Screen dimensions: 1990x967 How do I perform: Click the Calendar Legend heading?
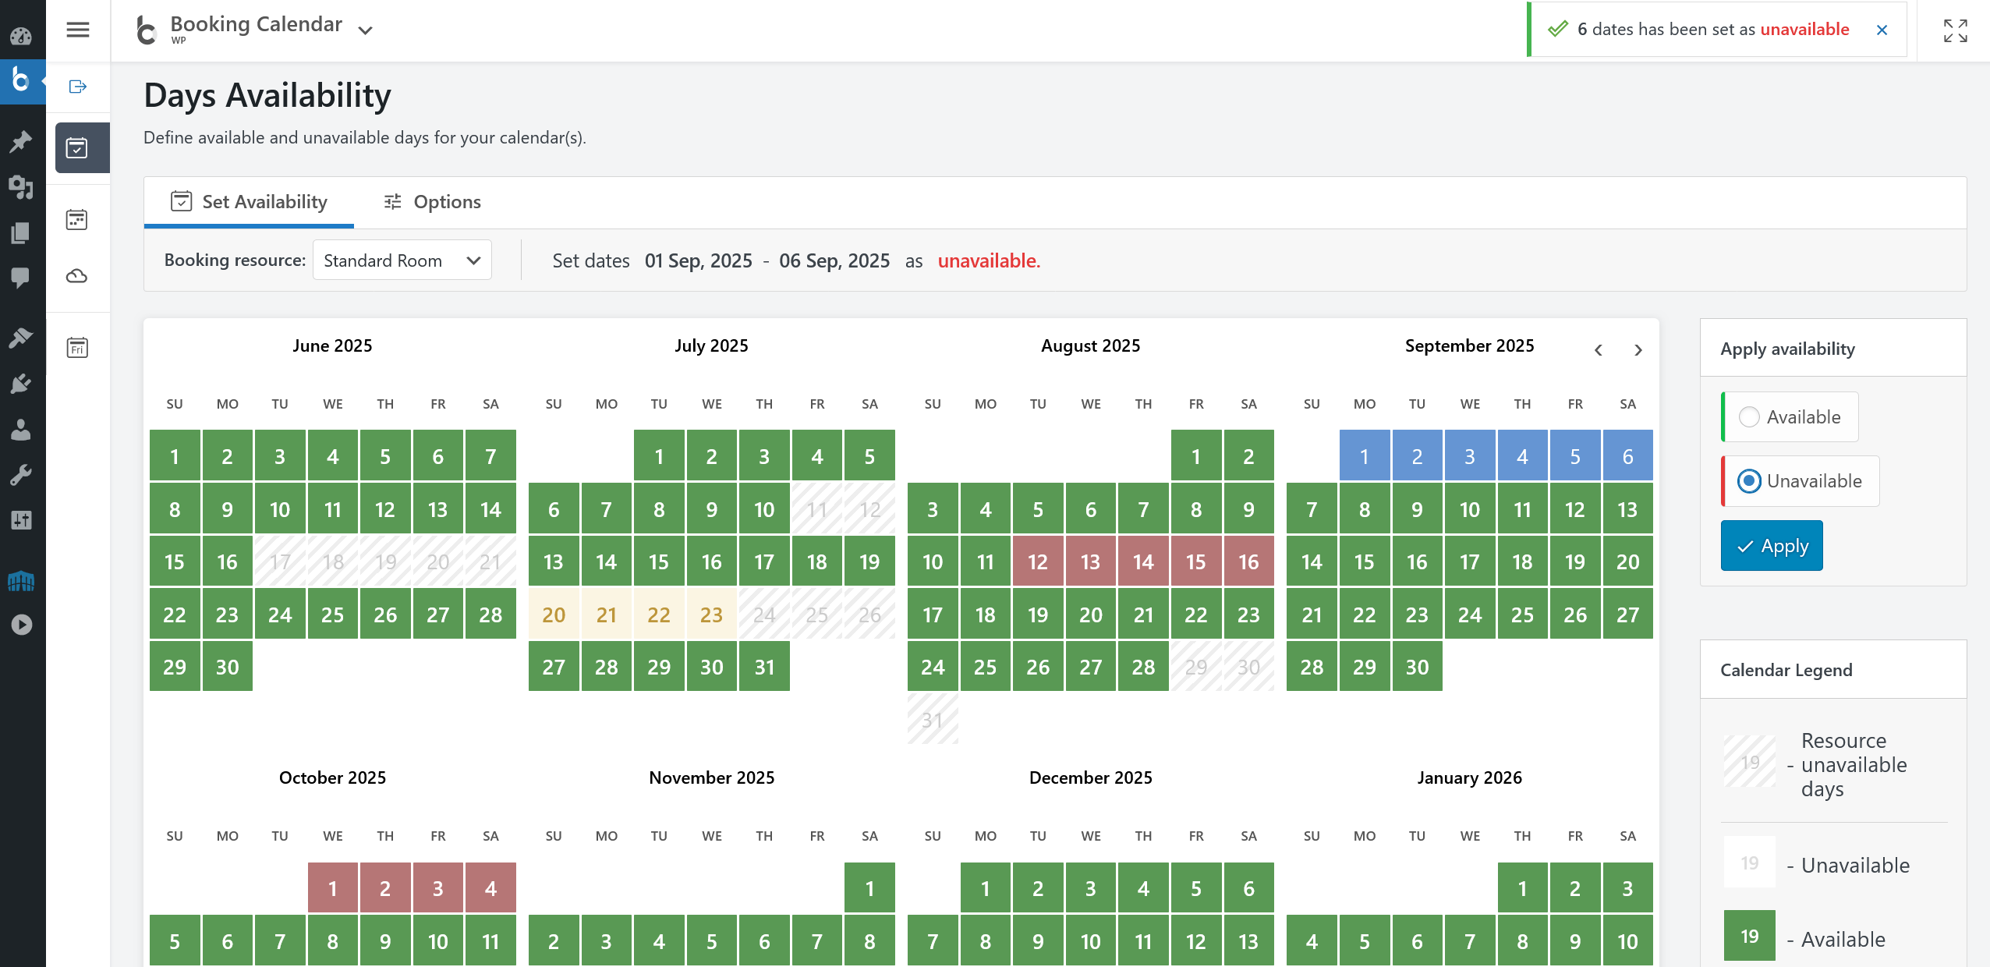(1786, 670)
